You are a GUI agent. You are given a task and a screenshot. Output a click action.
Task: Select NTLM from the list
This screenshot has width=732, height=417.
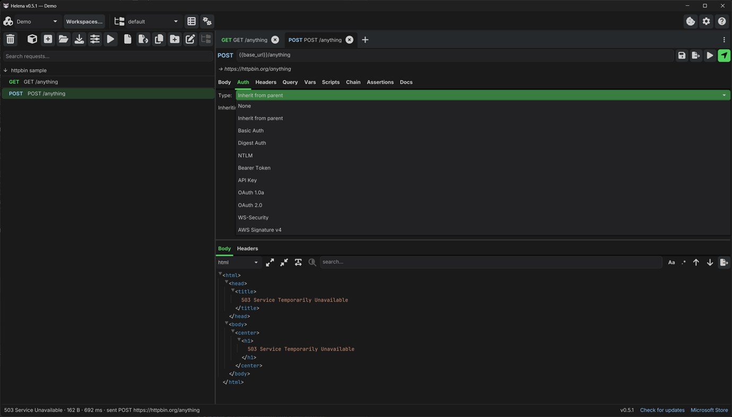(x=483, y=156)
